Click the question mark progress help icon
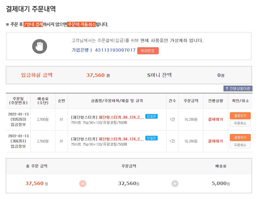Image resolution: width=258 pixels, height=199 pixels. click(226, 88)
